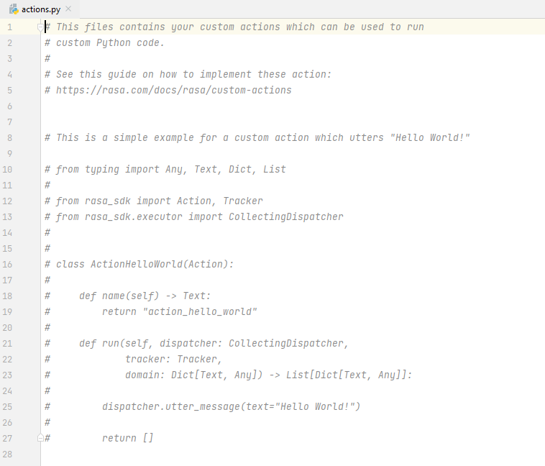Switch to the actions.py tab
This screenshot has width=545, height=466.
(40, 9)
